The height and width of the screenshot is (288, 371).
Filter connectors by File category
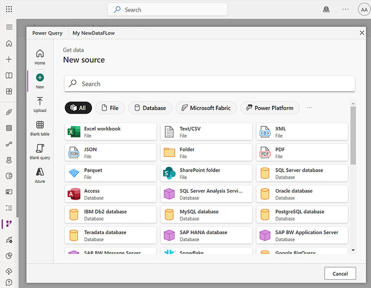click(110, 108)
